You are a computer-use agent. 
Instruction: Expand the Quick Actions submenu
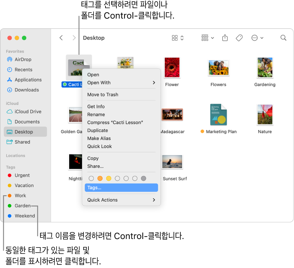click(x=121, y=200)
